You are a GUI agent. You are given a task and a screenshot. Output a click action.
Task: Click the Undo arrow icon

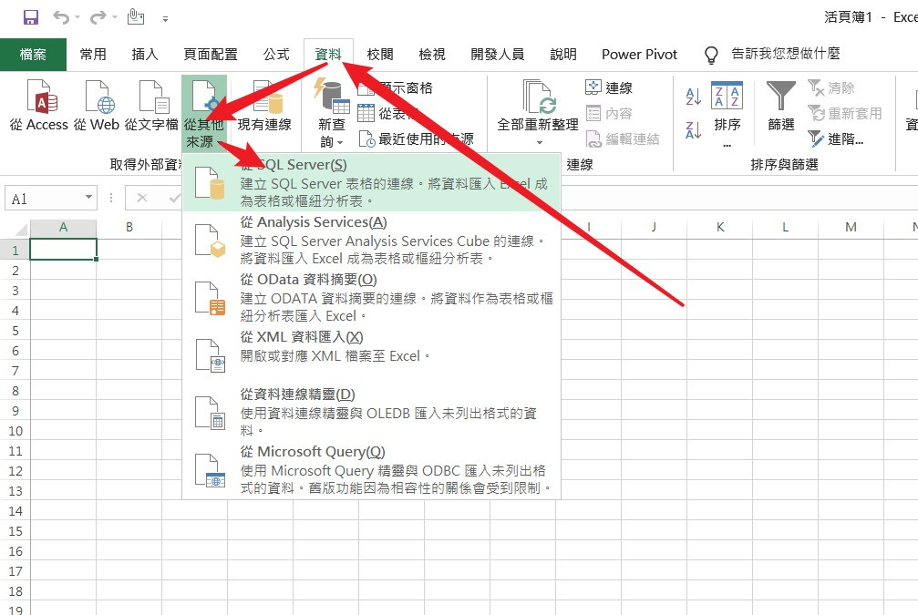pyautogui.click(x=60, y=17)
